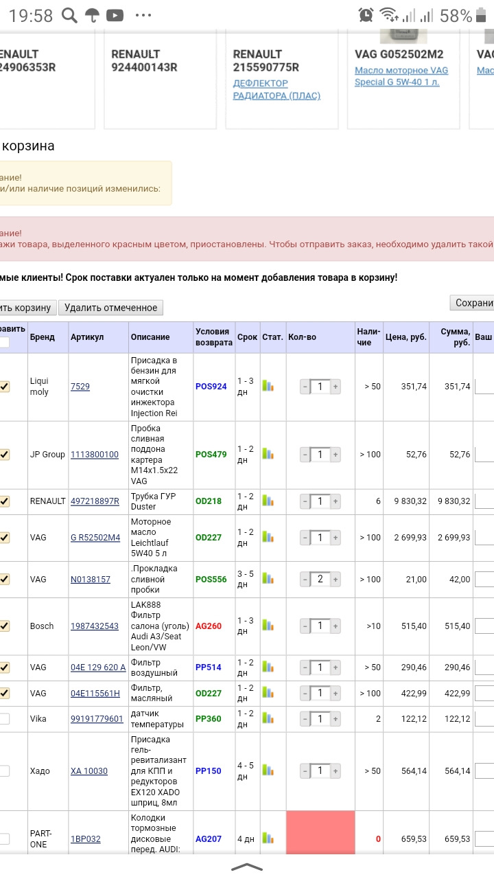The width and height of the screenshot is (494, 879).
Task: Open article link 99191779601
Action: click(97, 719)
